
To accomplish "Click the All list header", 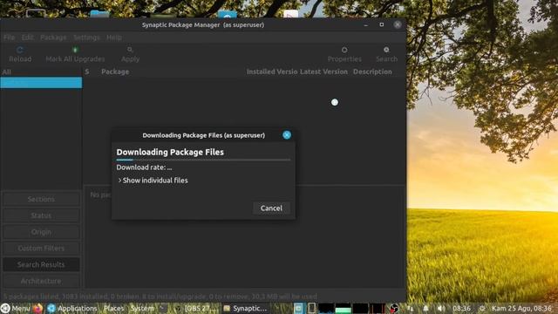I will [41, 72].
